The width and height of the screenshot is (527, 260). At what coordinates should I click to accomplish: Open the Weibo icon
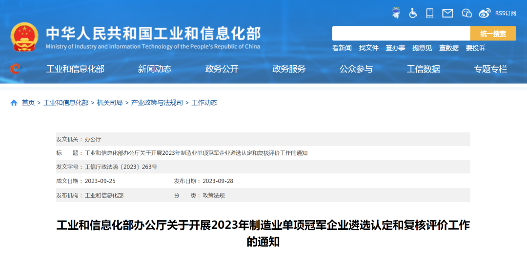point(485,13)
